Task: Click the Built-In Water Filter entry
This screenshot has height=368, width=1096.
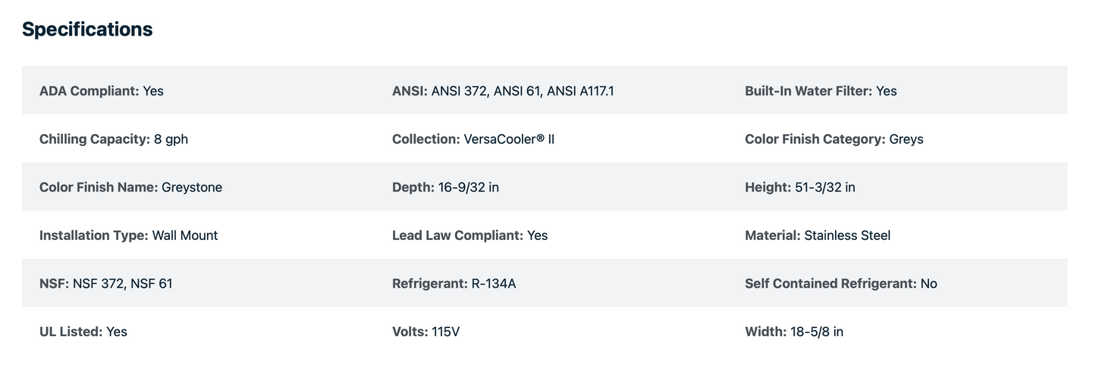Action: point(821,91)
